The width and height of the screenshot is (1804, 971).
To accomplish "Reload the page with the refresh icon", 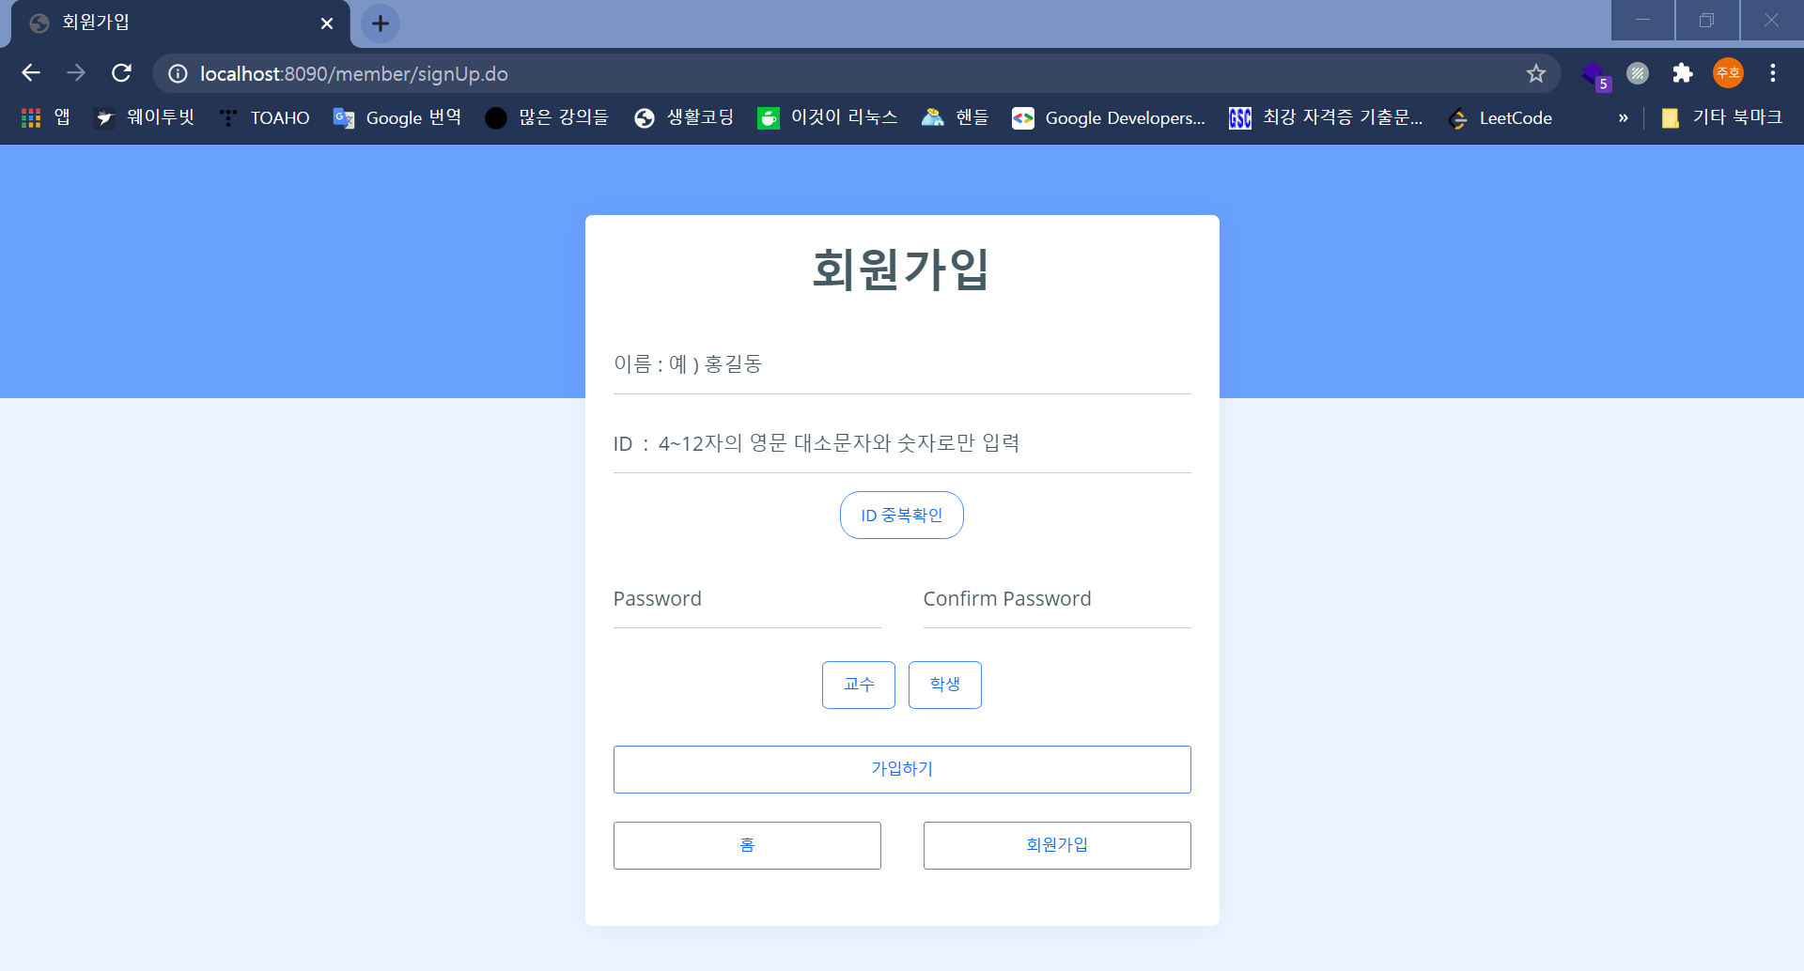I will 121,73.
